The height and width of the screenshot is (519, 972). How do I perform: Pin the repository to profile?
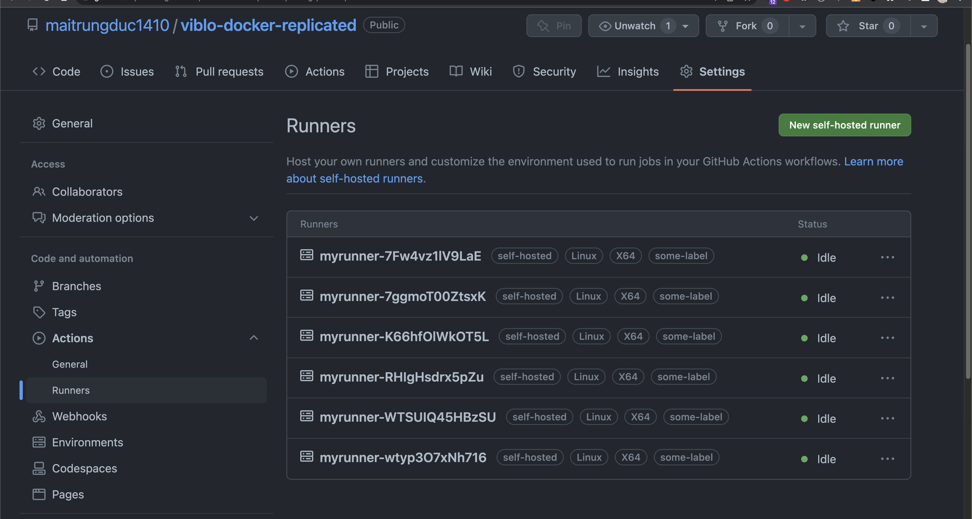click(x=554, y=26)
